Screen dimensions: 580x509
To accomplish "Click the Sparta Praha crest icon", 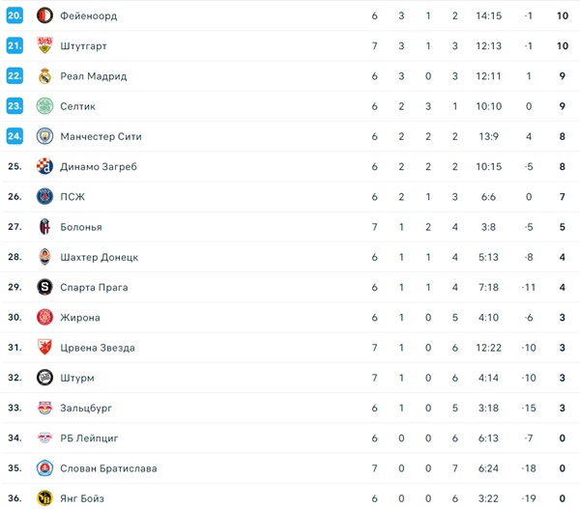I will [x=44, y=287].
